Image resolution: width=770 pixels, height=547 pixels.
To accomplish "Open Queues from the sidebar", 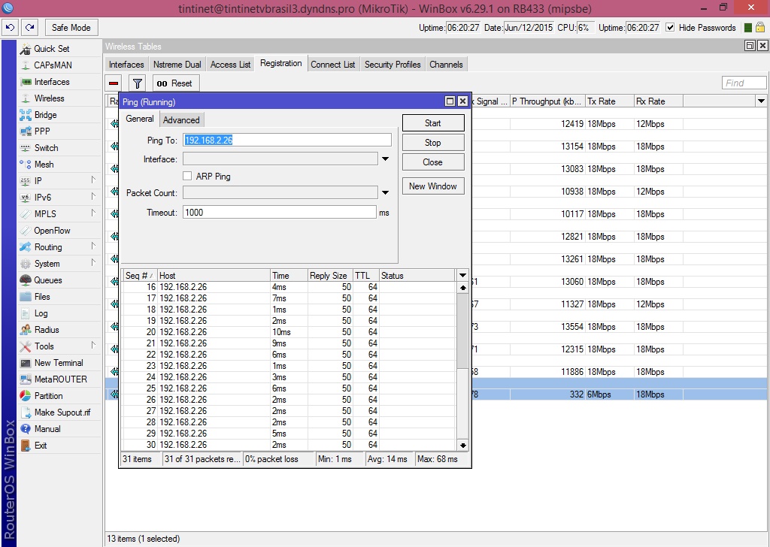I will [47, 280].
